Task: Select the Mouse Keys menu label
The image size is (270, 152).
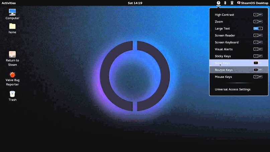Action: 223,77
